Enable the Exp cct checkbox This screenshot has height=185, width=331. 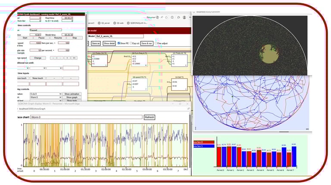pyautogui.click(x=131, y=43)
